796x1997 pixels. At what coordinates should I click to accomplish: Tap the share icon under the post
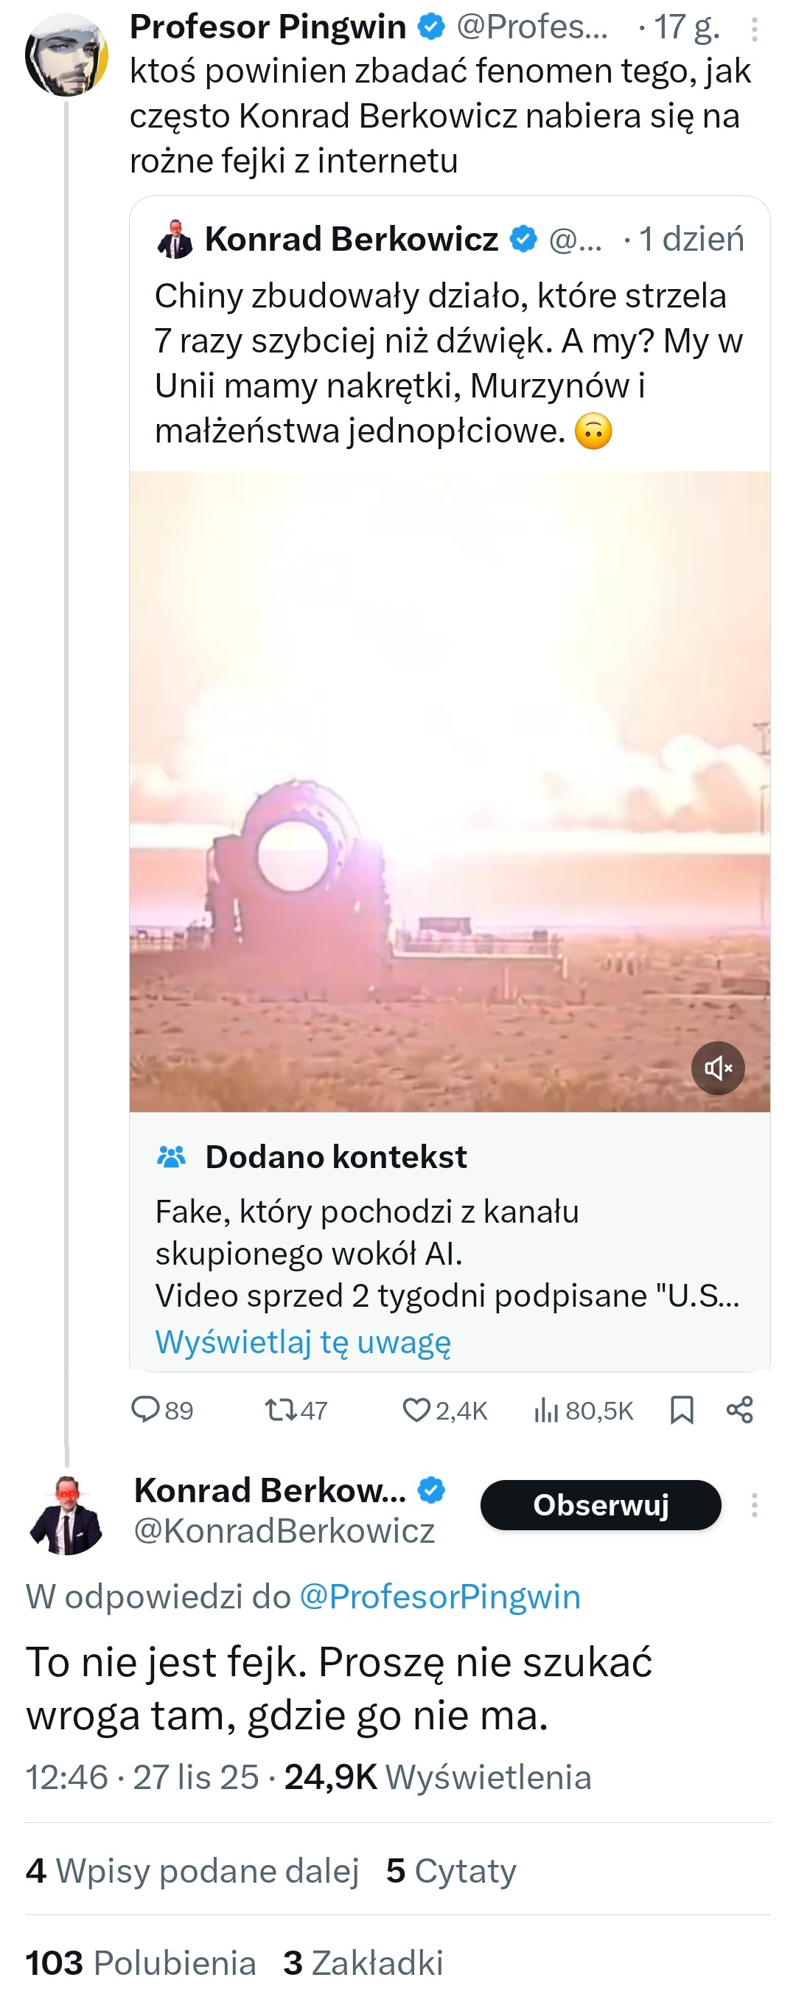coord(739,1409)
